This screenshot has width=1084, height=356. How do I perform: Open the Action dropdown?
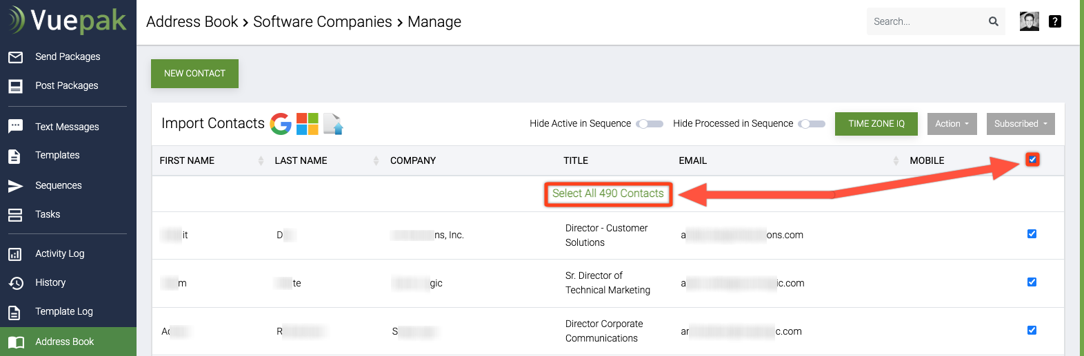click(x=952, y=124)
